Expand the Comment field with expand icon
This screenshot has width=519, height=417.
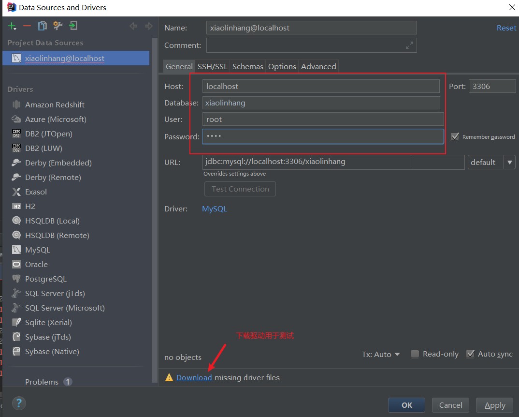coord(409,45)
